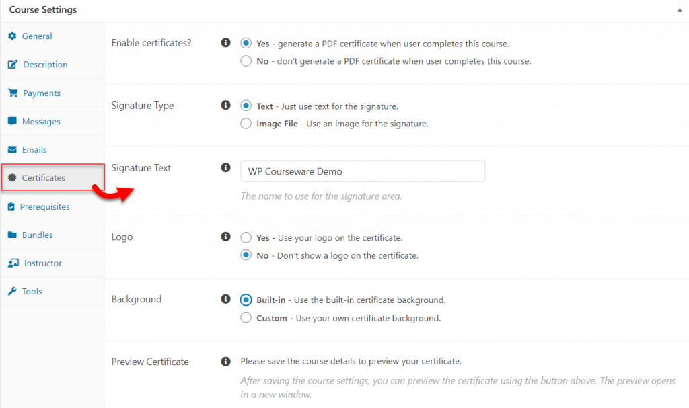The width and height of the screenshot is (689, 408).
Task: Click the info icon next to Preview Certificate
Action: 226,362
